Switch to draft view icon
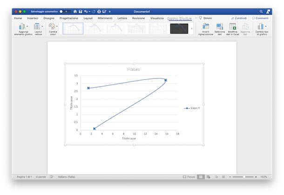 pyautogui.click(x=223, y=177)
